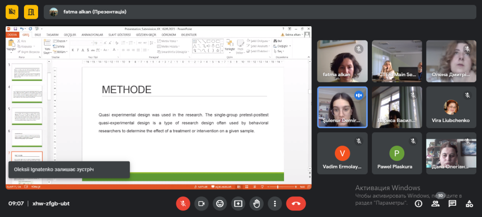This screenshot has width=482, height=217.
Task: Open the Activities shapes icon
Action: tap(469, 203)
